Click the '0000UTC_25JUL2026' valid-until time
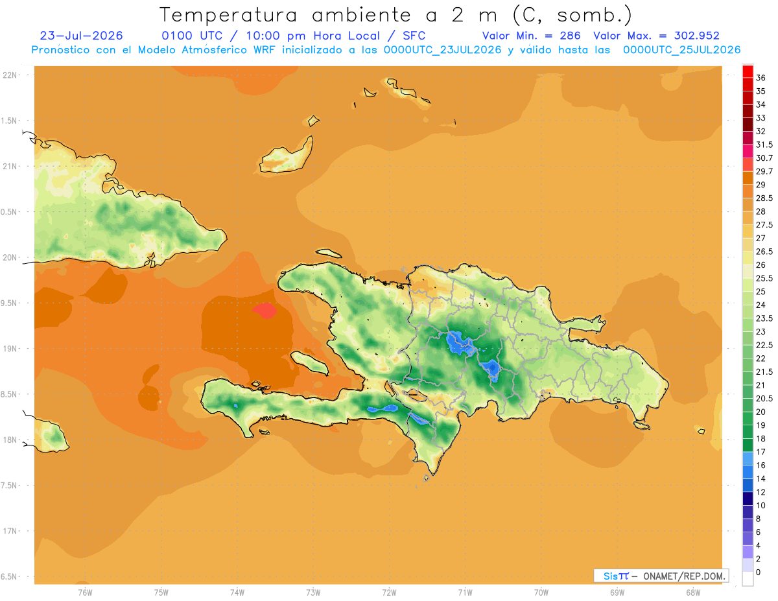The width and height of the screenshot is (778, 601). pyautogui.click(x=681, y=50)
